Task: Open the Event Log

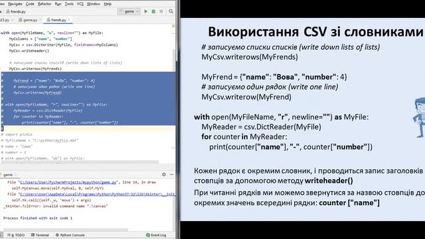Action: 156,235
